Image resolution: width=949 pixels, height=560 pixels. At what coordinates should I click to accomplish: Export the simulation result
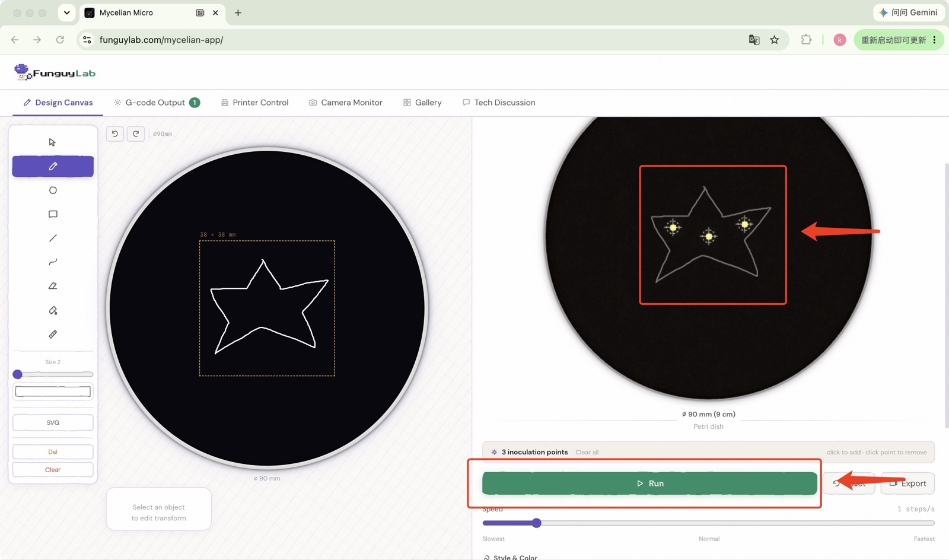pyautogui.click(x=907, y=483)
